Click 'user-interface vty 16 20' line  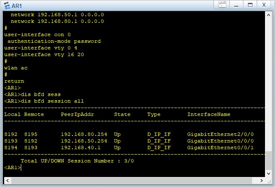44,55
